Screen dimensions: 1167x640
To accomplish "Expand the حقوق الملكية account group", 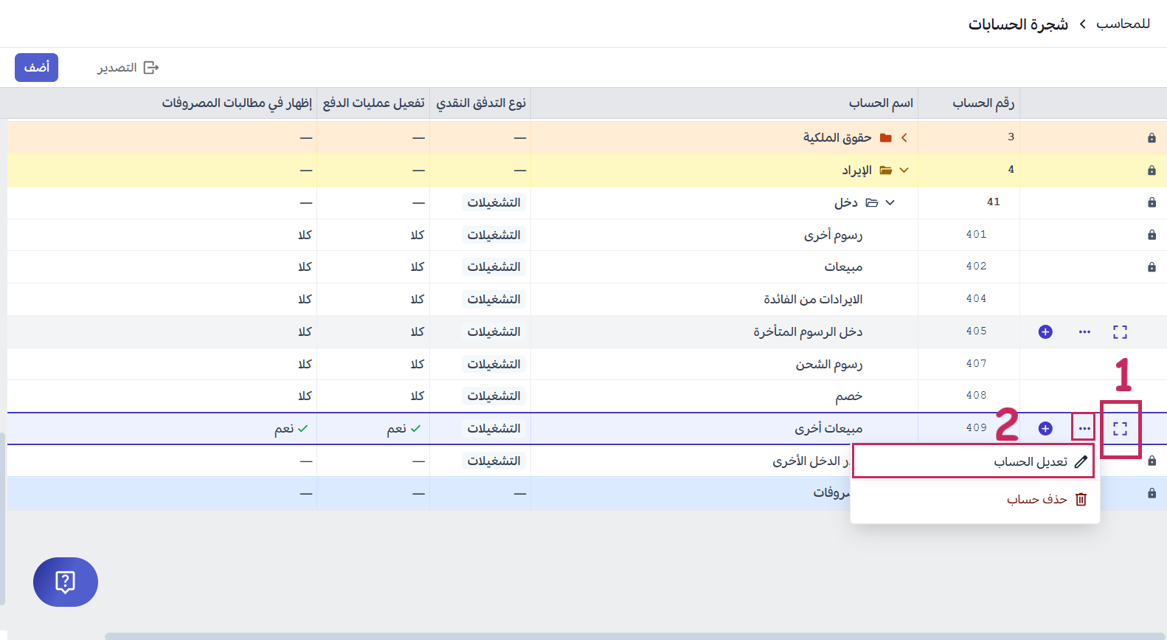I will [904, 137].
